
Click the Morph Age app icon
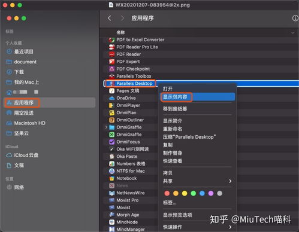(x=111, y=215)
